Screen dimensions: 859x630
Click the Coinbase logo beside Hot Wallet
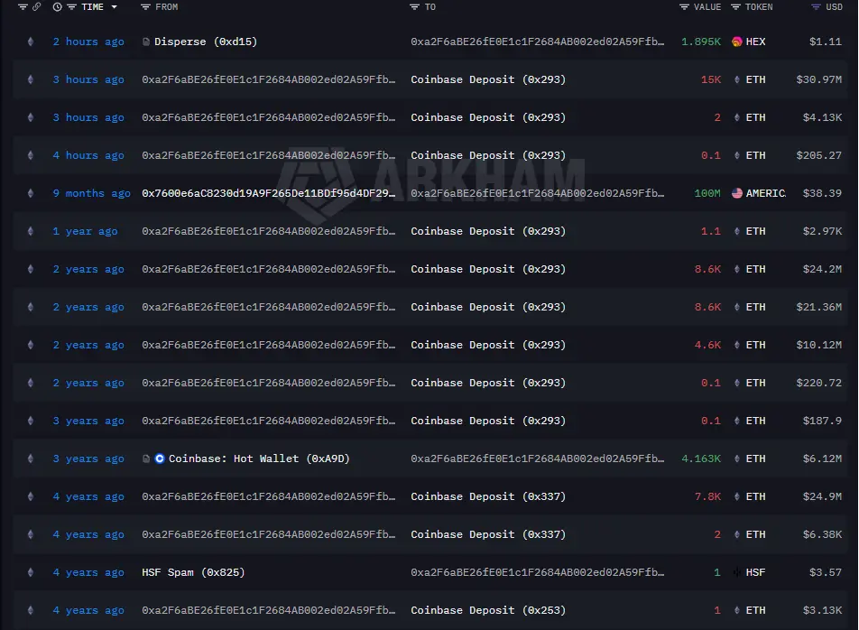160,459
